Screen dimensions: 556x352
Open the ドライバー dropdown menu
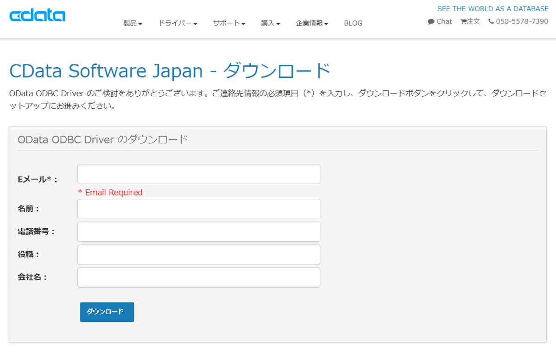coord(178,23)
